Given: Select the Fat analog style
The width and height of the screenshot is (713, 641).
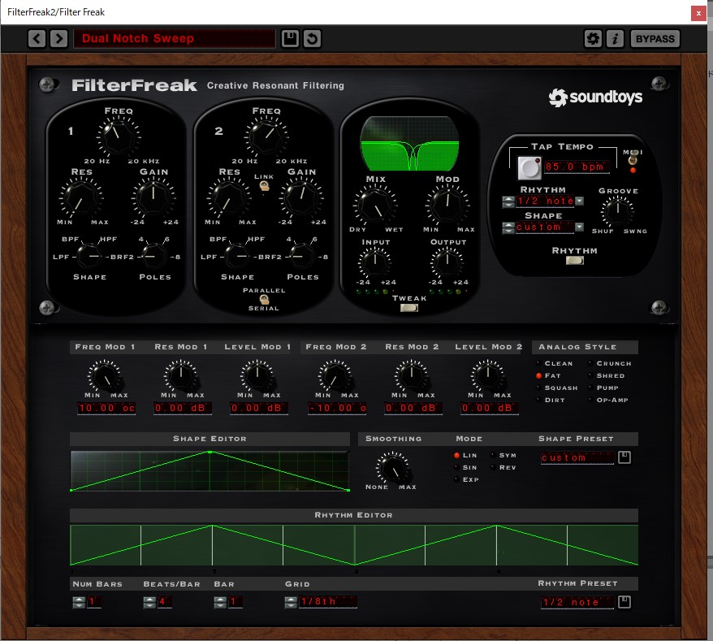Looking at the screenshot, I should click(548, 376).
